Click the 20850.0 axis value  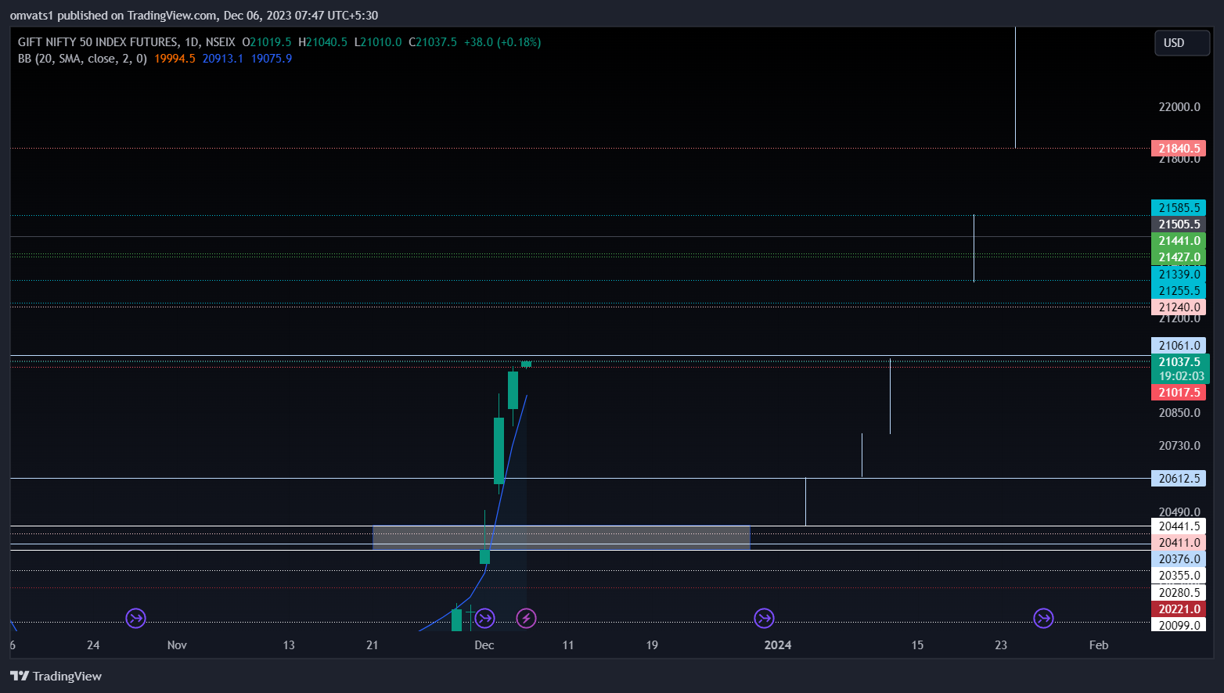pos(1179,413)
